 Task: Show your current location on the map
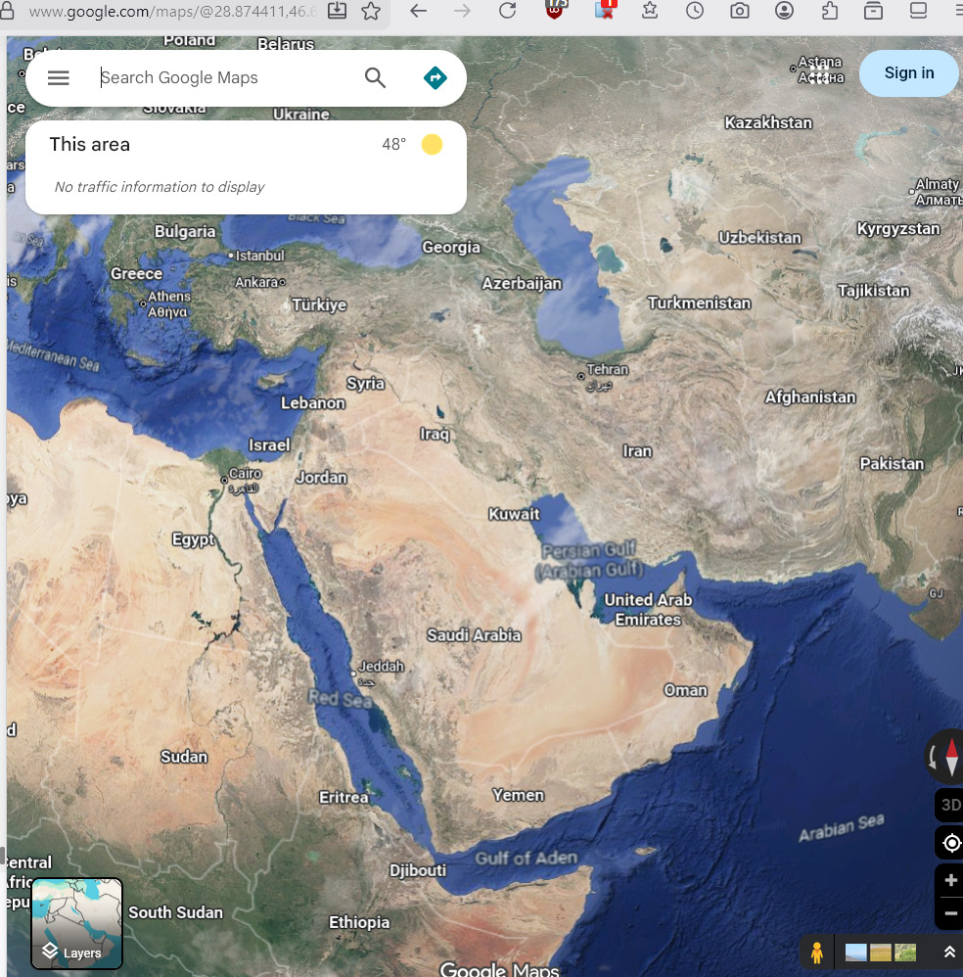[x=948, y=843]
